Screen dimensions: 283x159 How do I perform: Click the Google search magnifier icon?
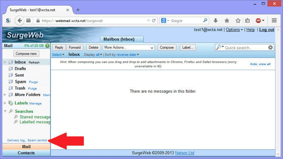[205, 20]
